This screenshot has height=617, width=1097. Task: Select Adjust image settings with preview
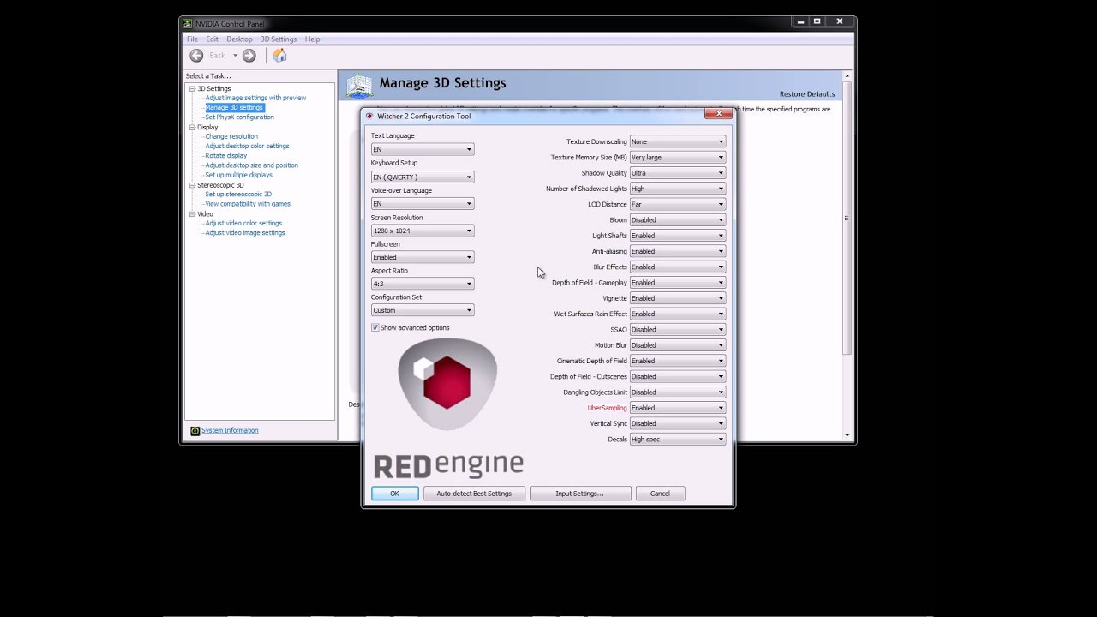pos(255,98)
